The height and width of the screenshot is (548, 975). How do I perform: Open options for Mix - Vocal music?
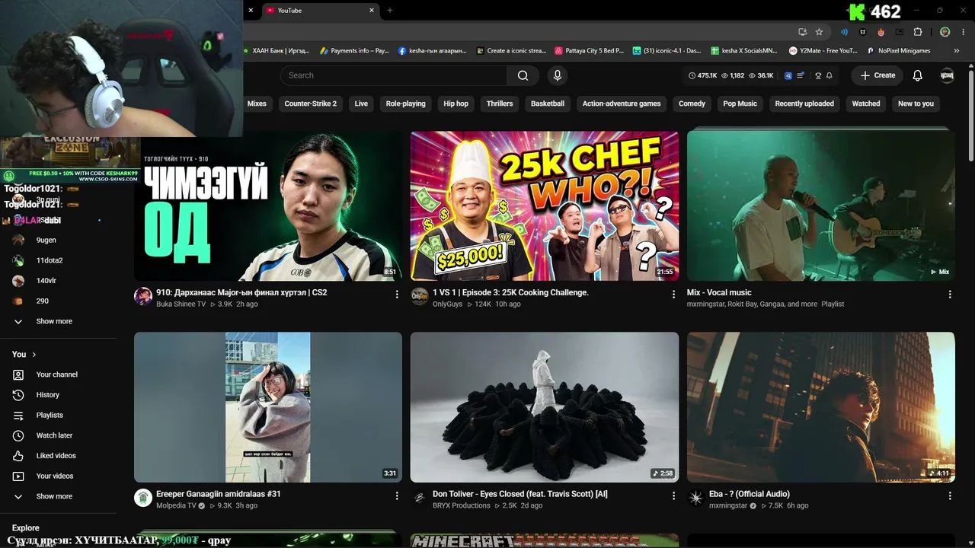950,294
